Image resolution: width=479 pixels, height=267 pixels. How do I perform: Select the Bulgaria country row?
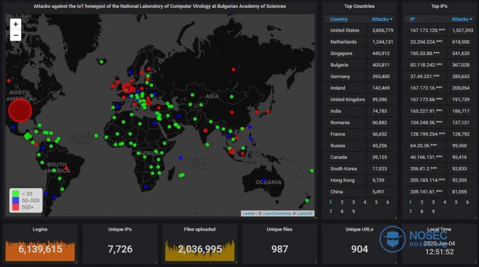(359, 65)
